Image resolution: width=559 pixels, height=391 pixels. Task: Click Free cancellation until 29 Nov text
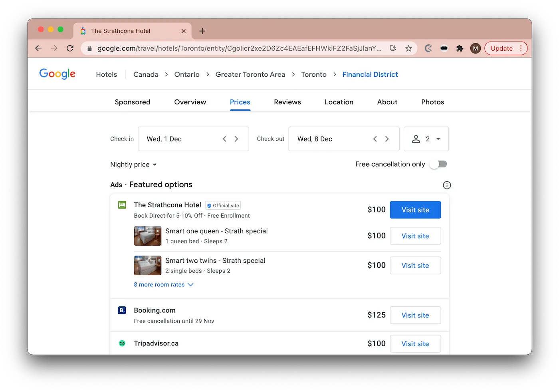point(174,321)
